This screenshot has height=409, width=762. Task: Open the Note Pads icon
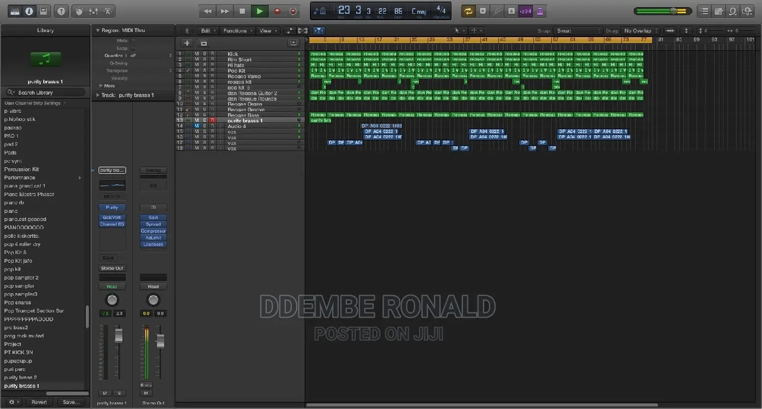[718, 11]
